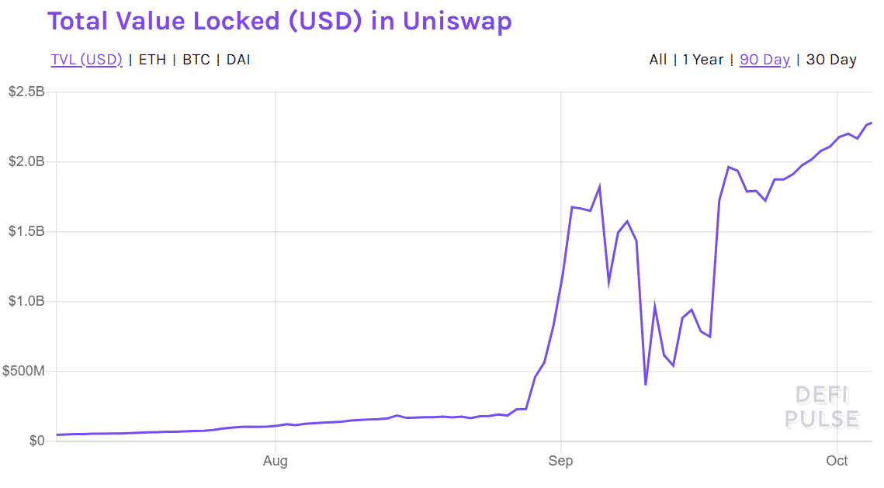
Task: Switch chart to BTC denomination
Action: pyautogui.click(x=196, y=60)
